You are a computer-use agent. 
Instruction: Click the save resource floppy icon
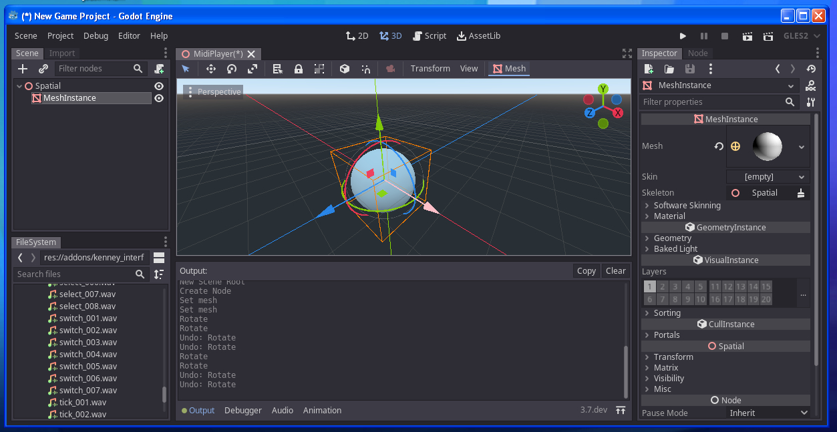click(x=690, y=69)
